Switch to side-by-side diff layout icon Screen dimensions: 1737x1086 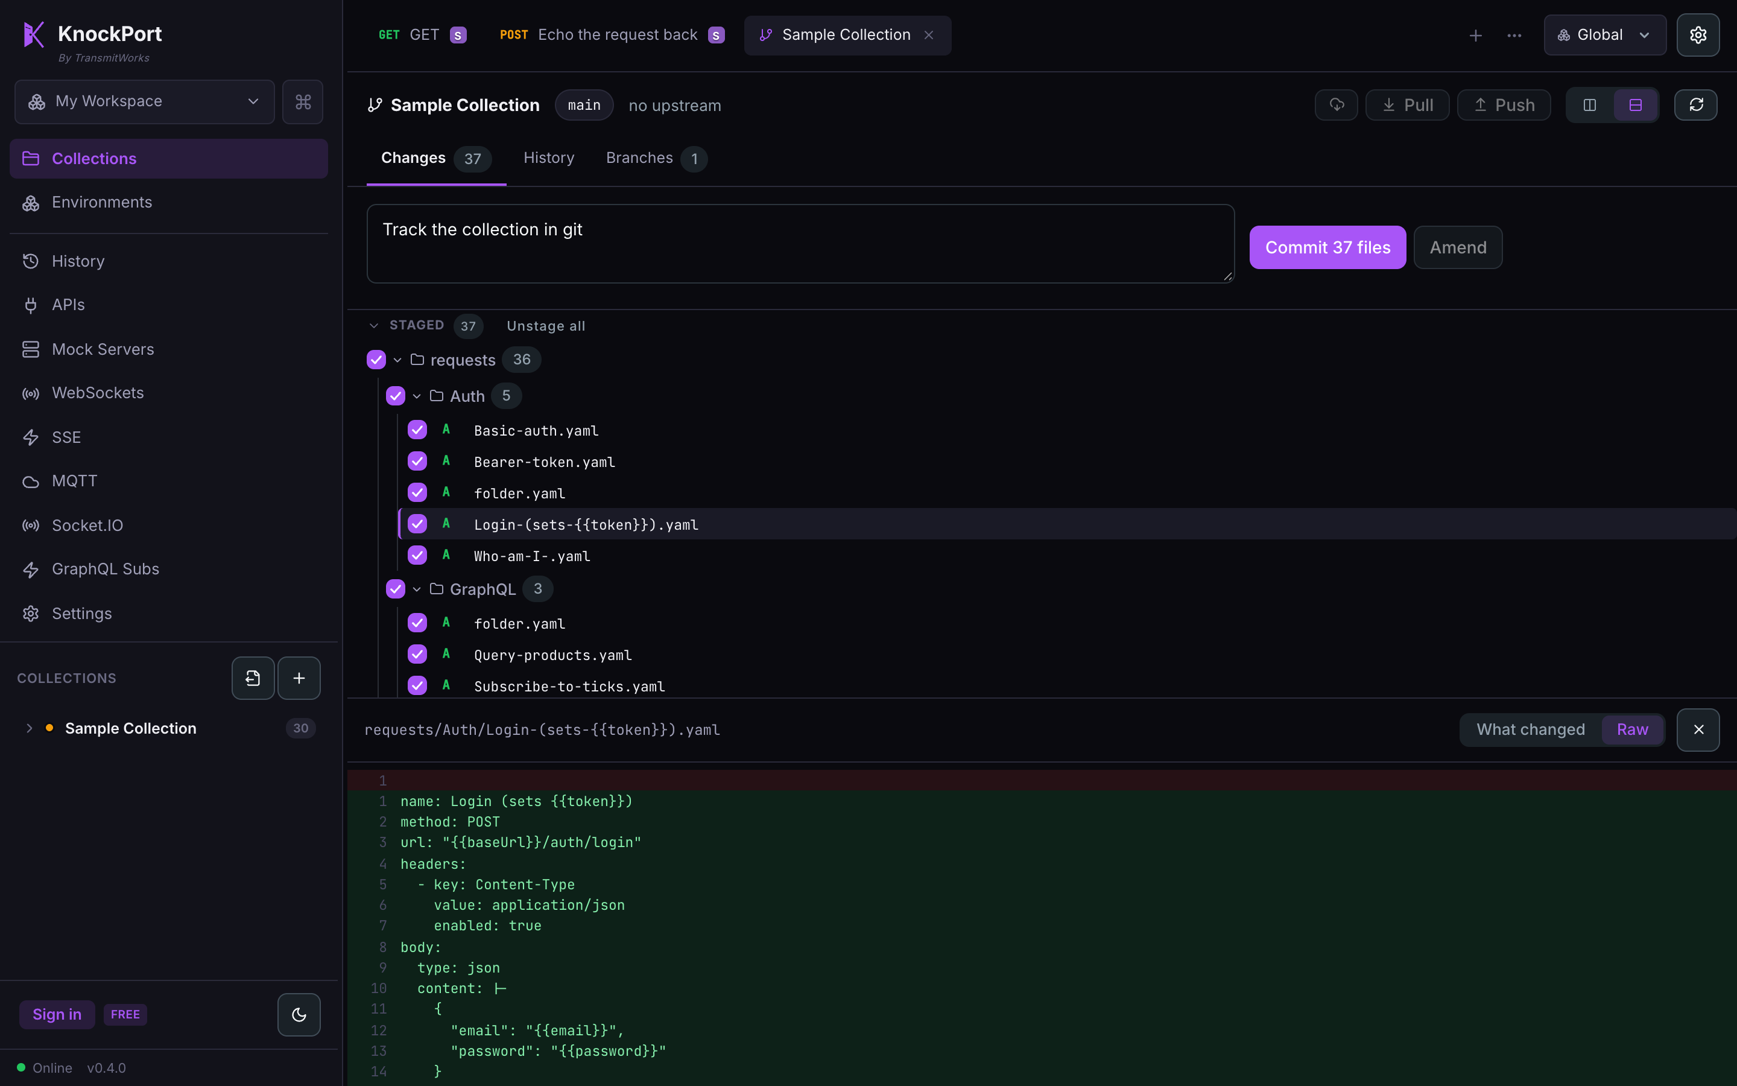1590,105
